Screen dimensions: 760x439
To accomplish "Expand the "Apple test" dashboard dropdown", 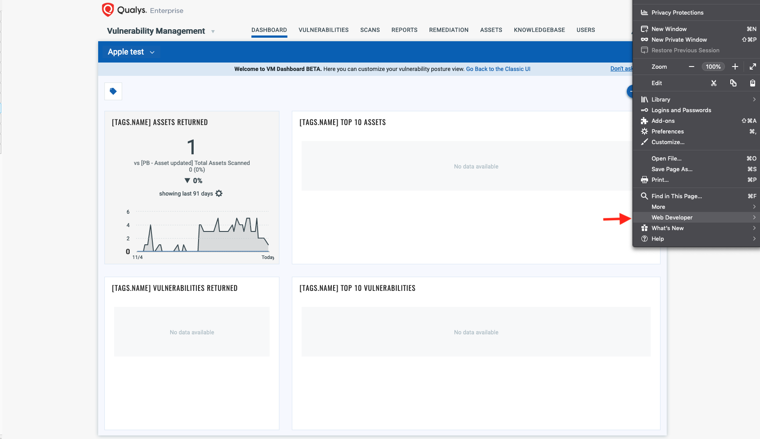I will pyautogui.click(x=152, y=52).
